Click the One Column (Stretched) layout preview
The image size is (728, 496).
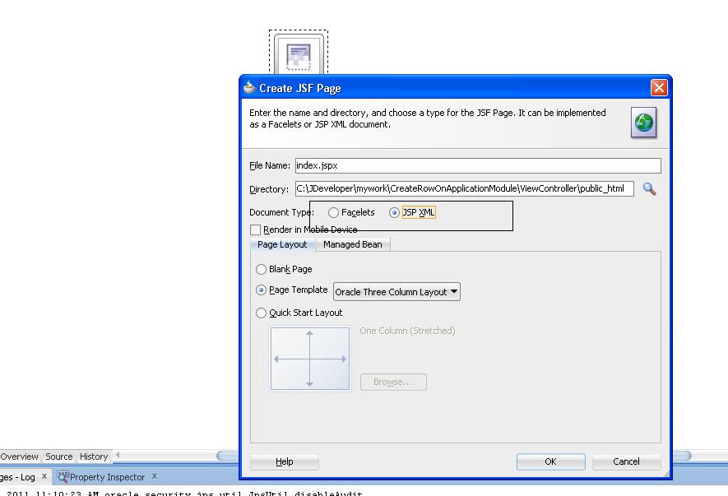(310, 358)
